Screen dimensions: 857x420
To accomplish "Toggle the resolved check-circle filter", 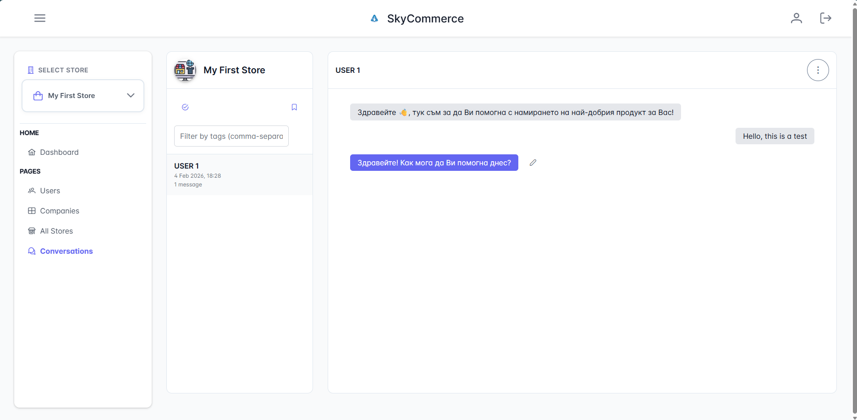I will coord(185,107).
